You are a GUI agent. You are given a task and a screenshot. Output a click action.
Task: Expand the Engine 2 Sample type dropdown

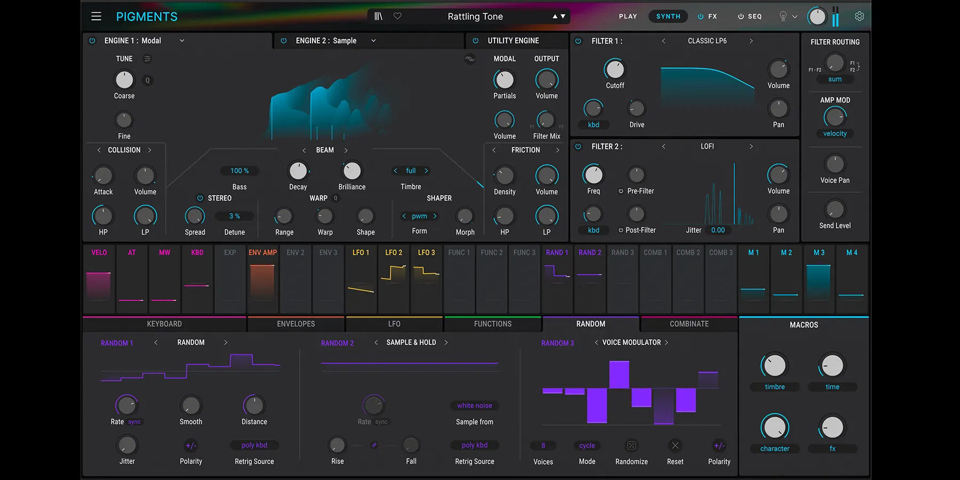point(373,41)
